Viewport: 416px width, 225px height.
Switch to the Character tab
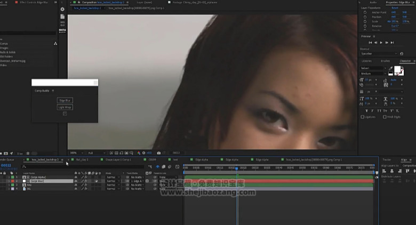[x=405, y=61]
